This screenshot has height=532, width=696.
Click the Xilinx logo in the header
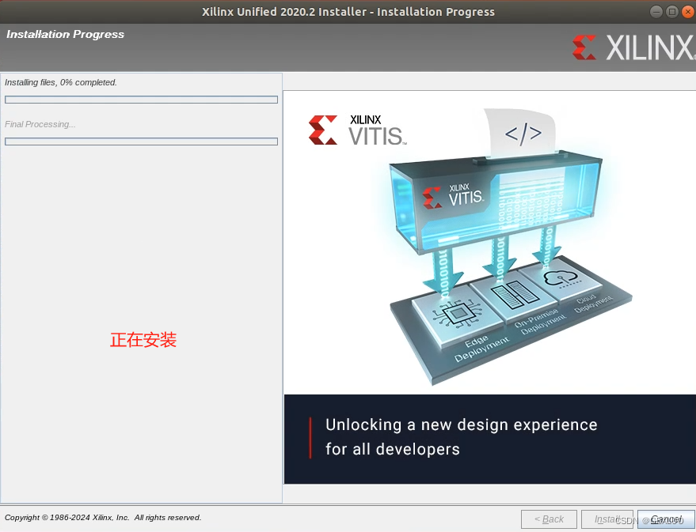[x=633, y=47]
